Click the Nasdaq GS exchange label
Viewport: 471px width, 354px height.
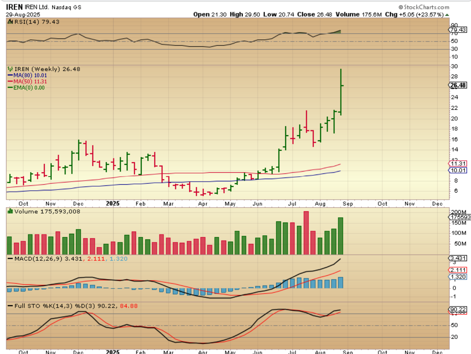[66, 7]
